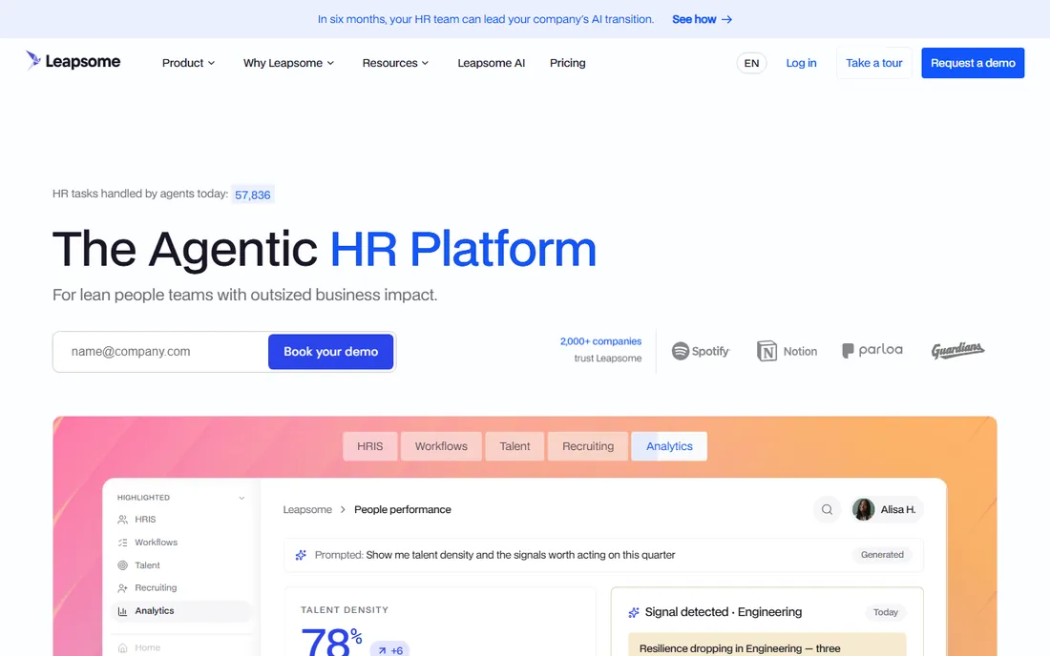This screenshot has height=656, width=1050.
Task: Switch to the Workflows tab
Action: click(x=441, y=446)
